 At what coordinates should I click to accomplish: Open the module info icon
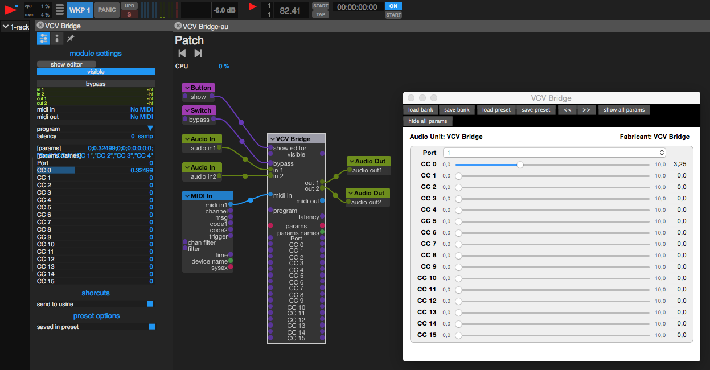tap(57, 38)
